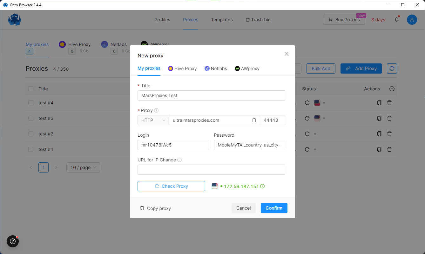The height and width of the screenshot is (254, 425).
Task: Go to the Profiles tab
Action: click(162, 20)
